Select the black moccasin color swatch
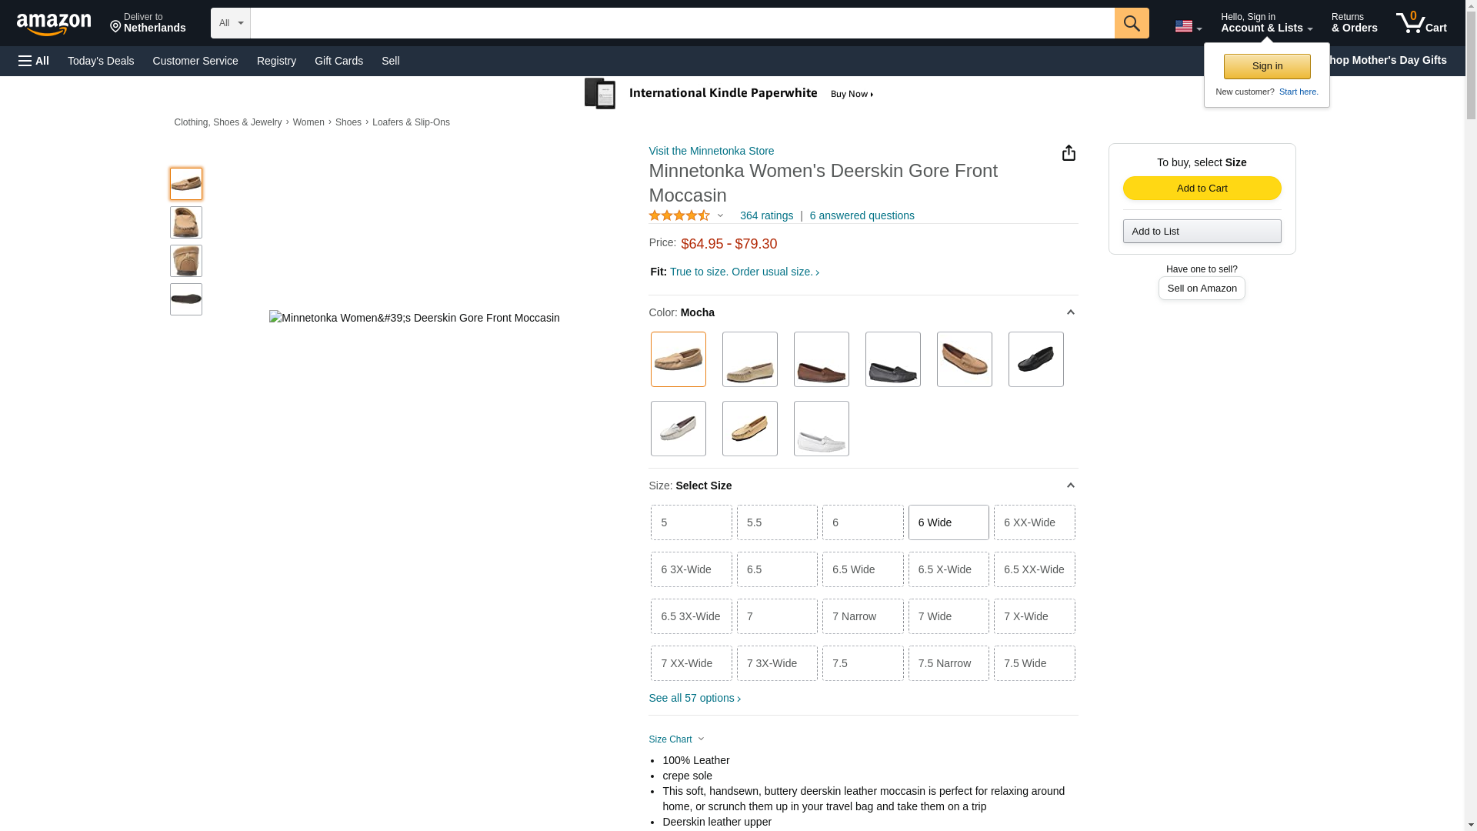 1035,359
